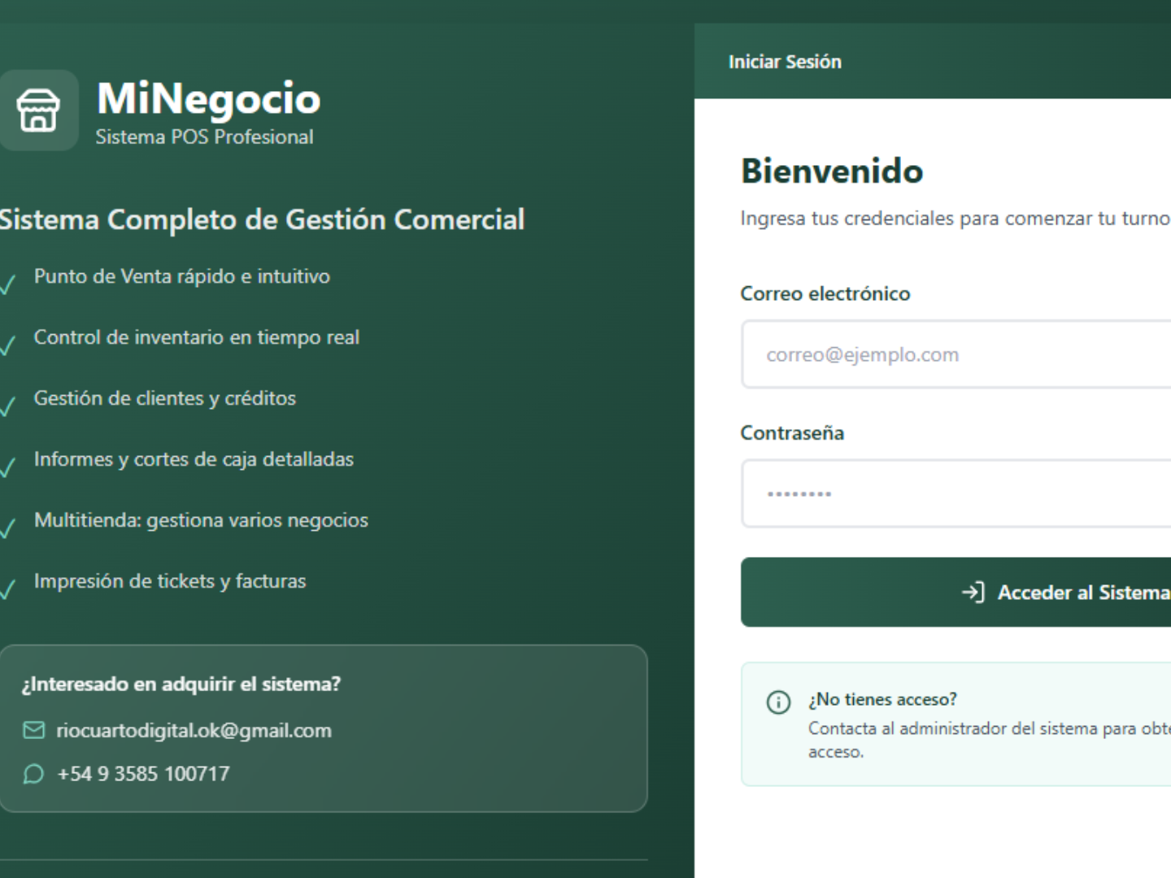Click the Contacta al administrador message text

pos(990,740)
